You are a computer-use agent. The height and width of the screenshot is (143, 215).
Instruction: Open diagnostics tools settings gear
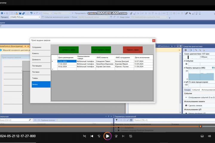click(185, 50)
